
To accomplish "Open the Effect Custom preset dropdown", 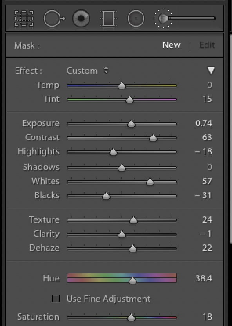I will (x=87, y=71).
